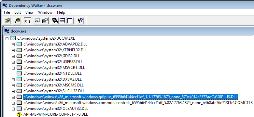Click the module icon beside SHELL32.DLL

[x=19, y=91]
